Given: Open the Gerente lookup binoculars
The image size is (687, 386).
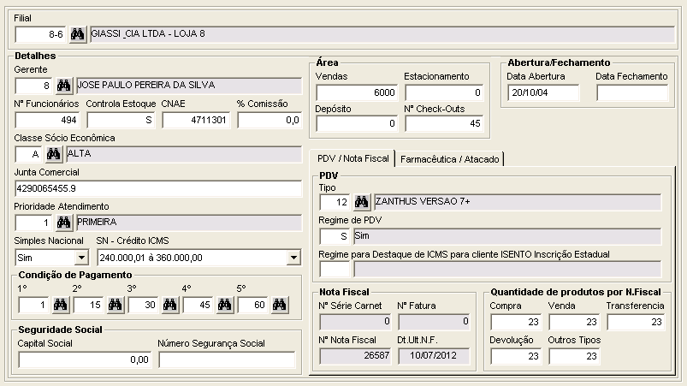Looking at the screenshot, I should (x=64, y=86).
